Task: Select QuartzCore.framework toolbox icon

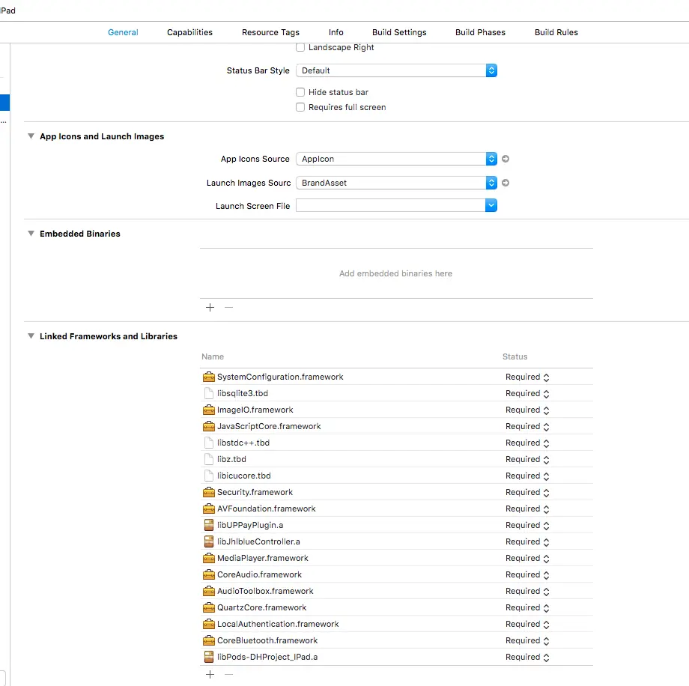Action: point(209,607)
